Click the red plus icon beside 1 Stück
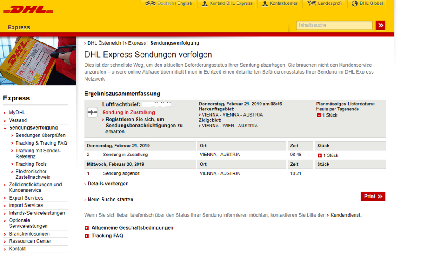434x259 pixels. point(318,114)
